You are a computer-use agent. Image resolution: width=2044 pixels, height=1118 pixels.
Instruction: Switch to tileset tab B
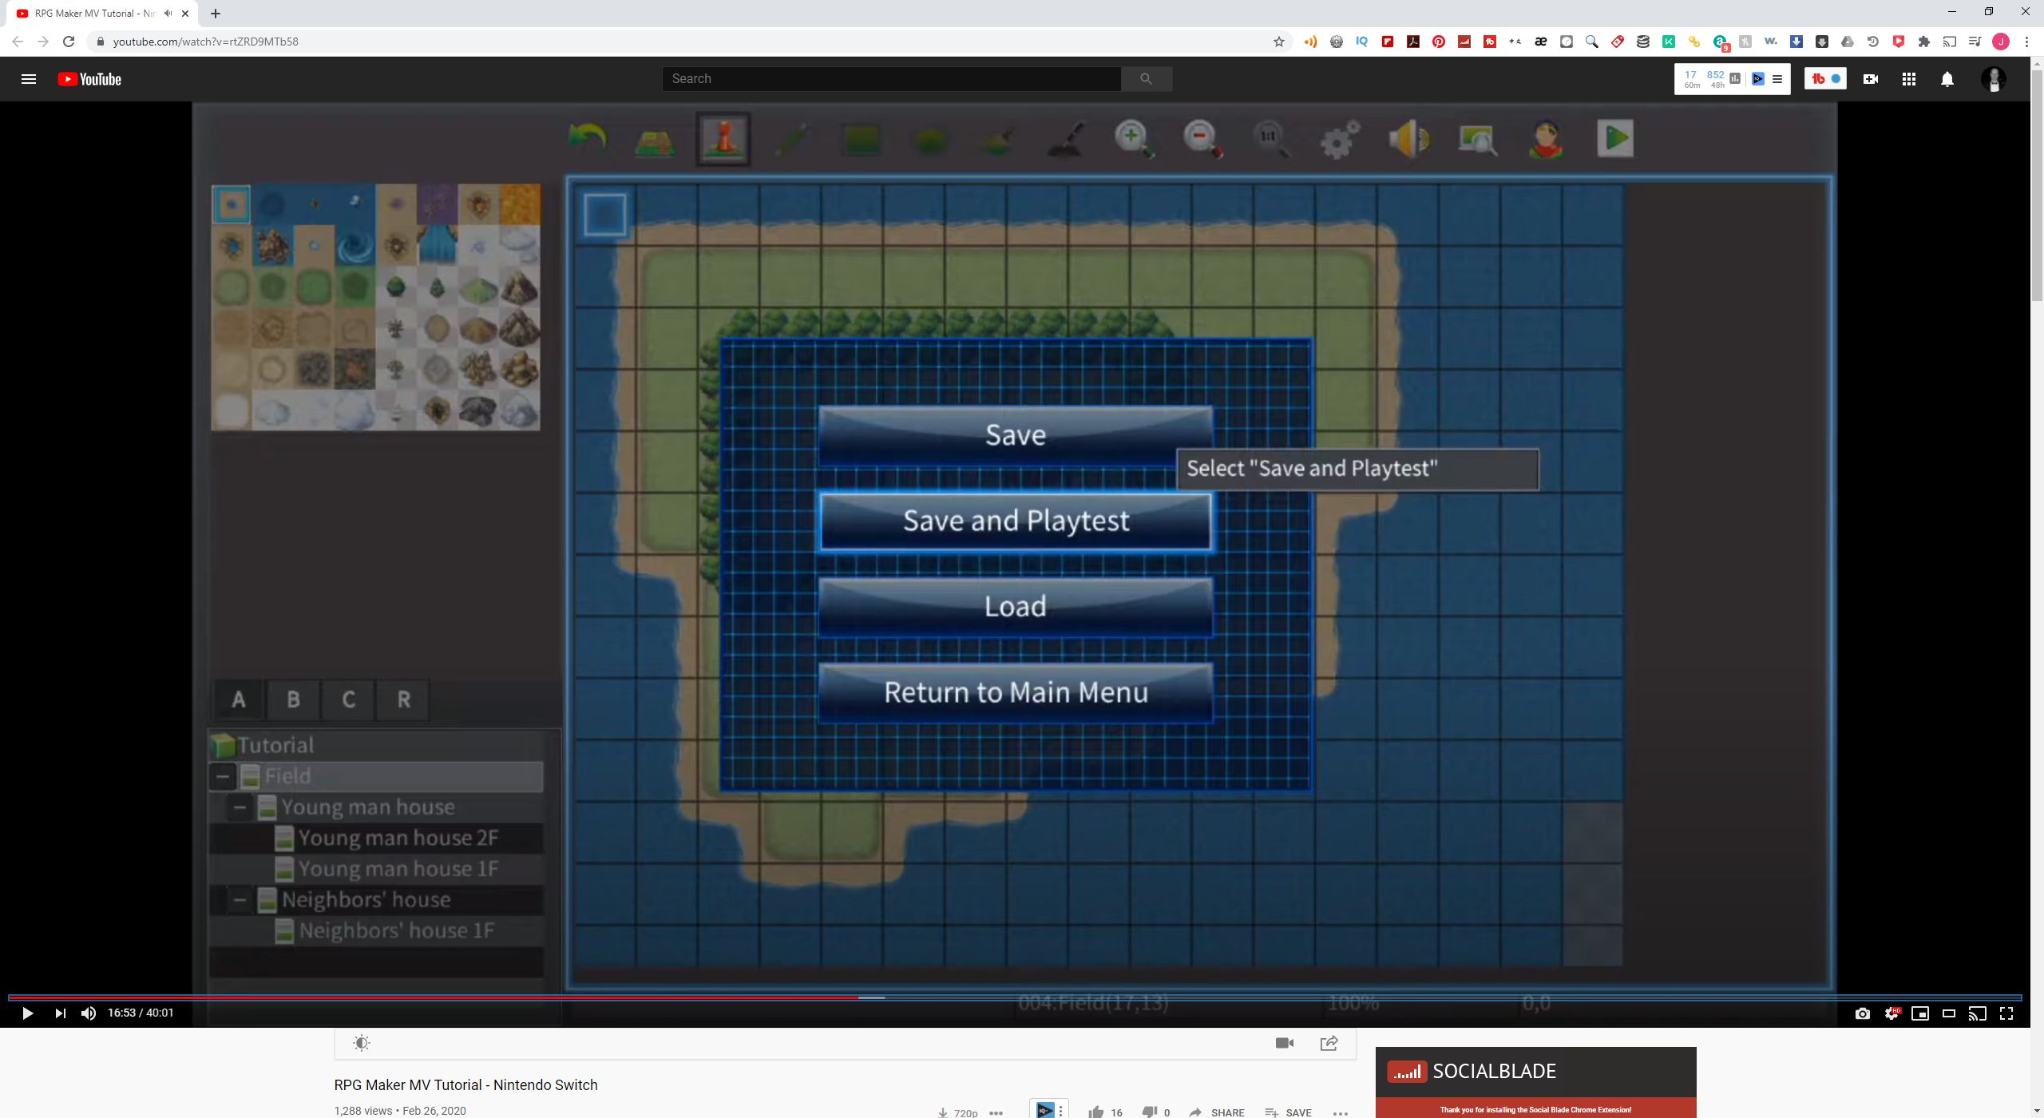[x=293, y=700]
